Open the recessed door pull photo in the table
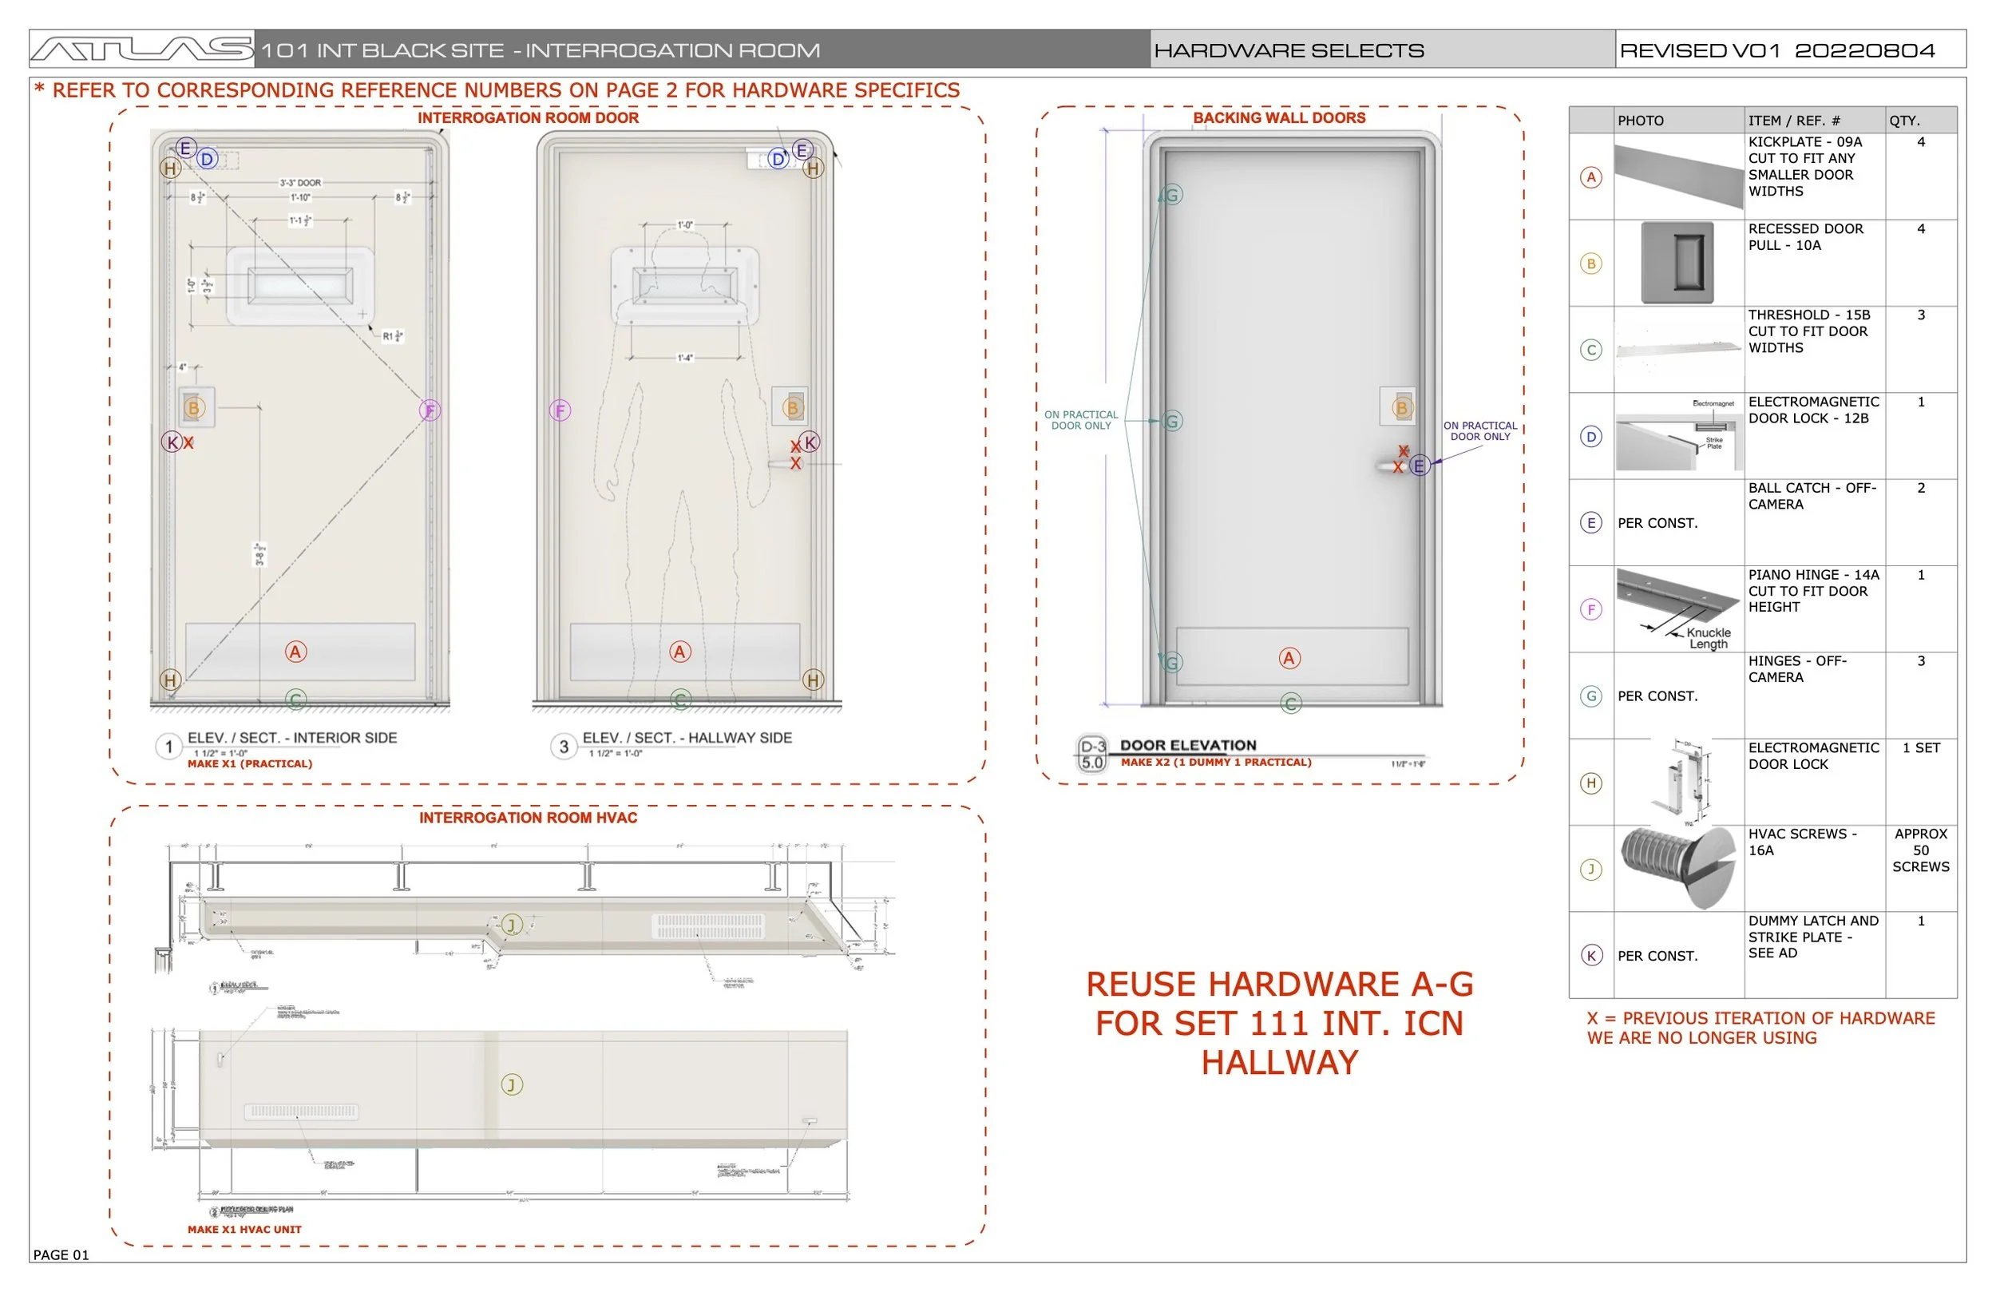Image resolution: width=1996 pixels, height=1292 pixels. pyautogui.click(x=1677, y=262)
